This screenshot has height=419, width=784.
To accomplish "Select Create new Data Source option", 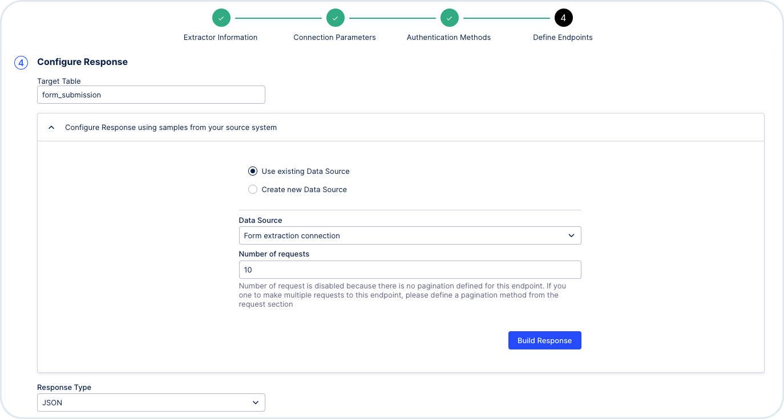I will tap(253, 189).
